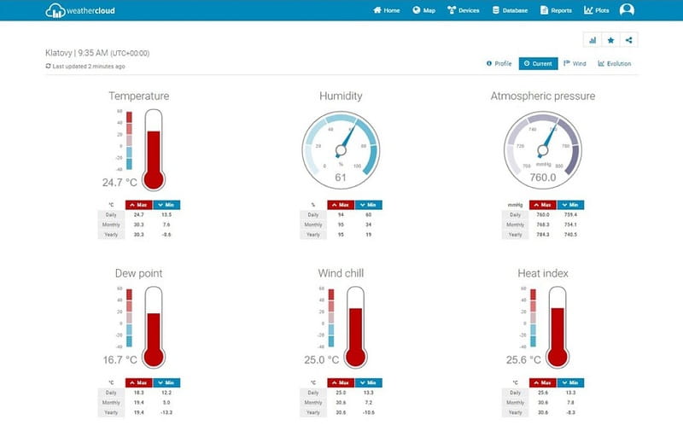This screenshot has width=683, height=437.
Task: Open Plots from the top navigation
Action: 598,10
